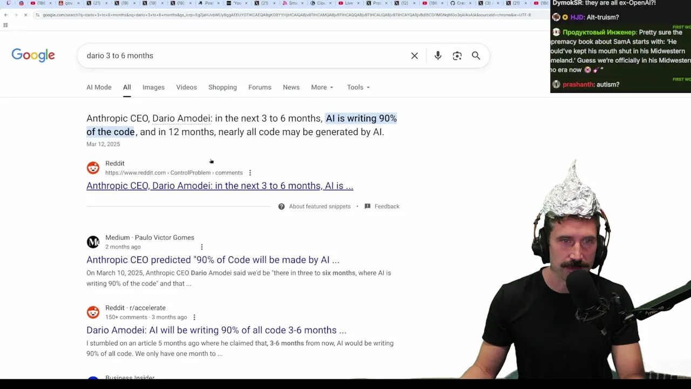
Task: Click 'Reddit · r/accelerate' source label
Action: tap(136, 308)
